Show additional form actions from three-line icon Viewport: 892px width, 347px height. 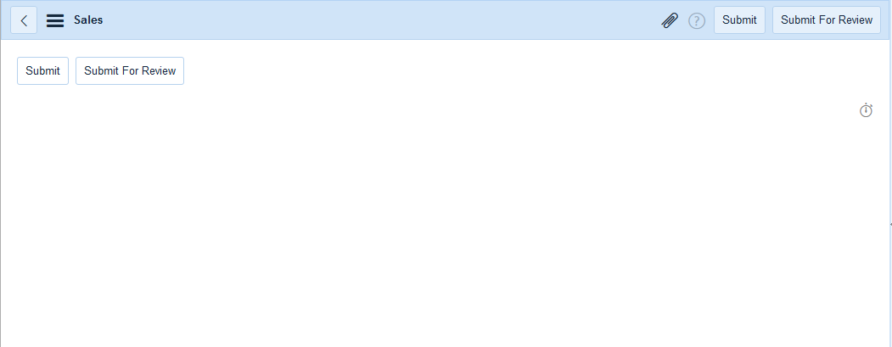click(x=55, y=20)
